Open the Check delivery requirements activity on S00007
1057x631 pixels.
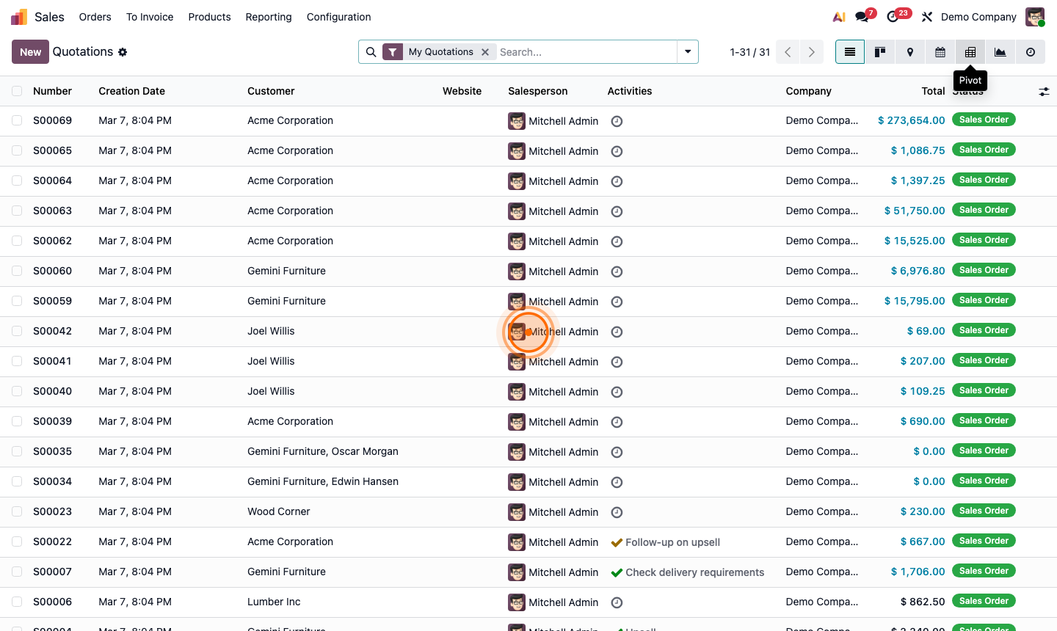pyautogui.click(x=694, y=572)
